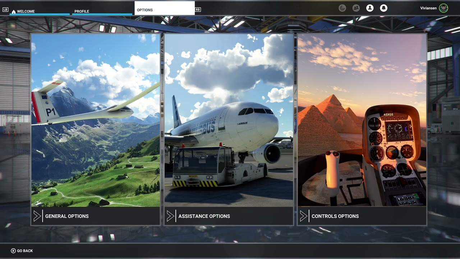Click the RB bumper icon
460x259 pixels.
(x=198, y=10)
